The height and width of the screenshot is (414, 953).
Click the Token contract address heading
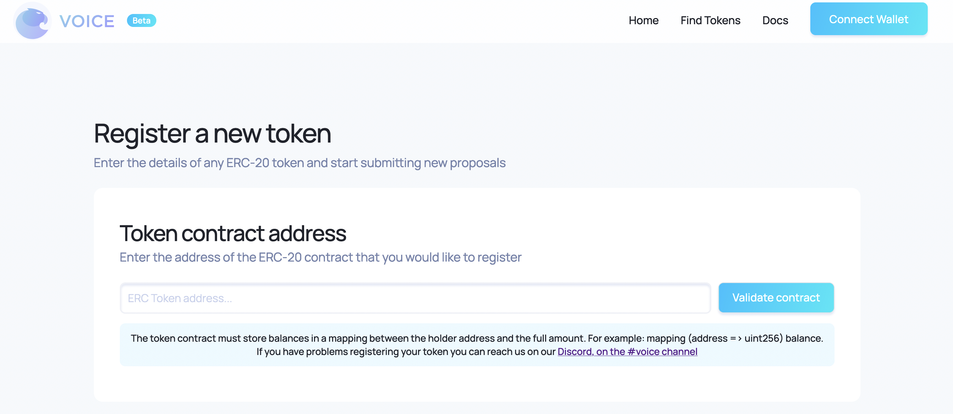pyautogui.click(x=233, y=234)
